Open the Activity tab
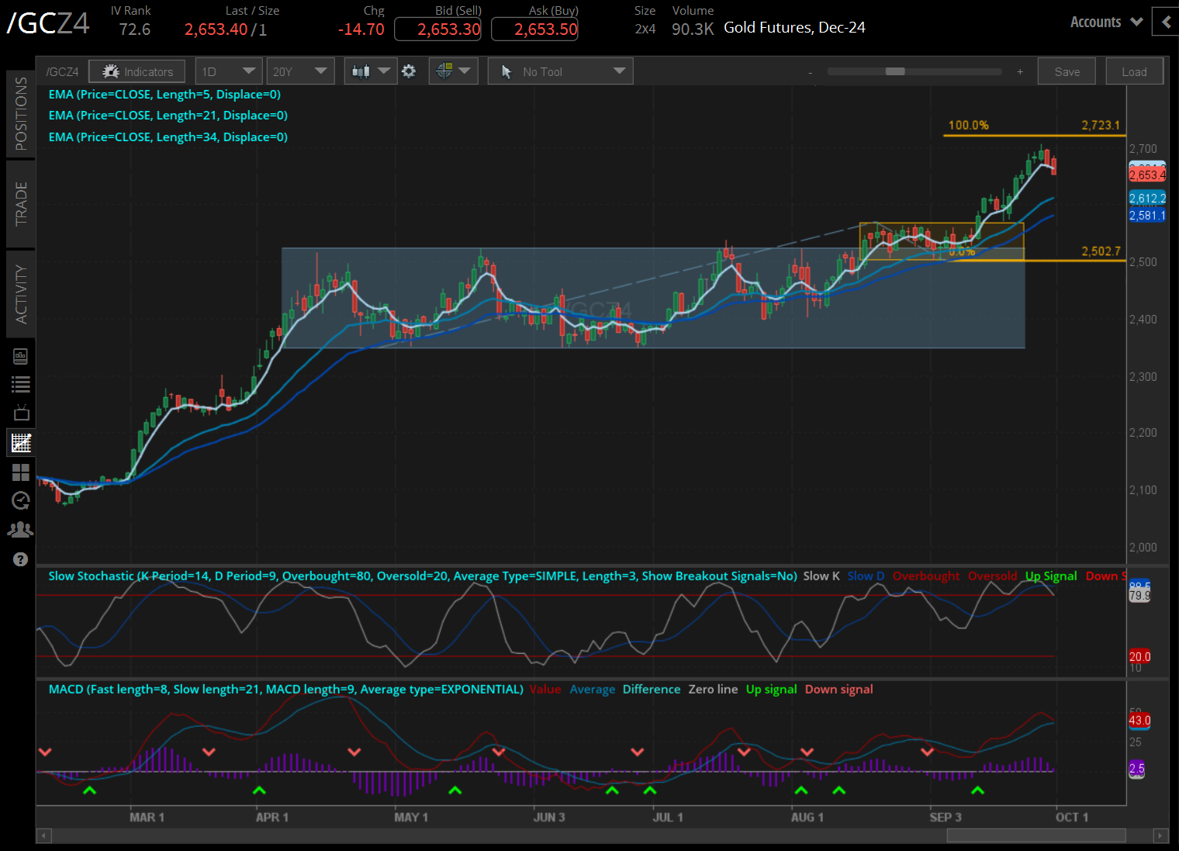The width and height of the screenshot is (1179, 851). click(x=21, y=294)
